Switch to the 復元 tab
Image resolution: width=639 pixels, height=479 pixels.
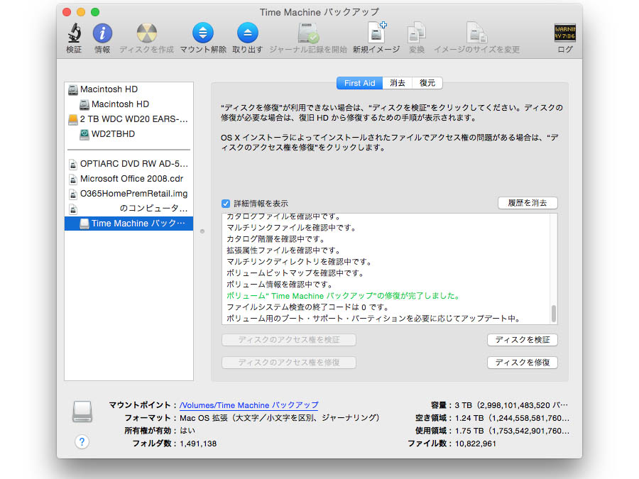(x=427, y=83)
